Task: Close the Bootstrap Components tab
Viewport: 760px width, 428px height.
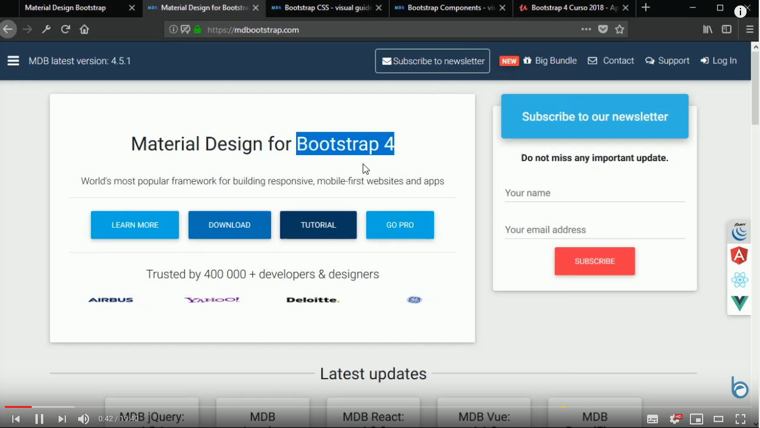Action: [x=504, y=8]
